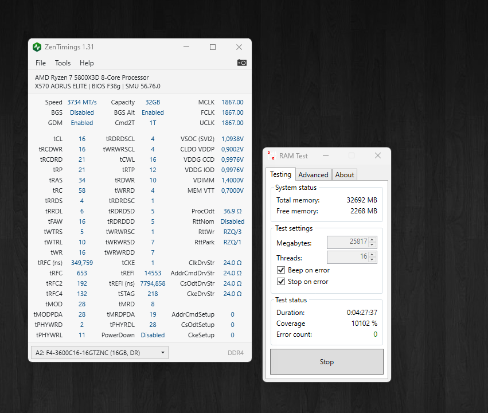Click the RttWr value RZQ/3
The height and width of the screenshot is (413, 488).
[232, 232]
